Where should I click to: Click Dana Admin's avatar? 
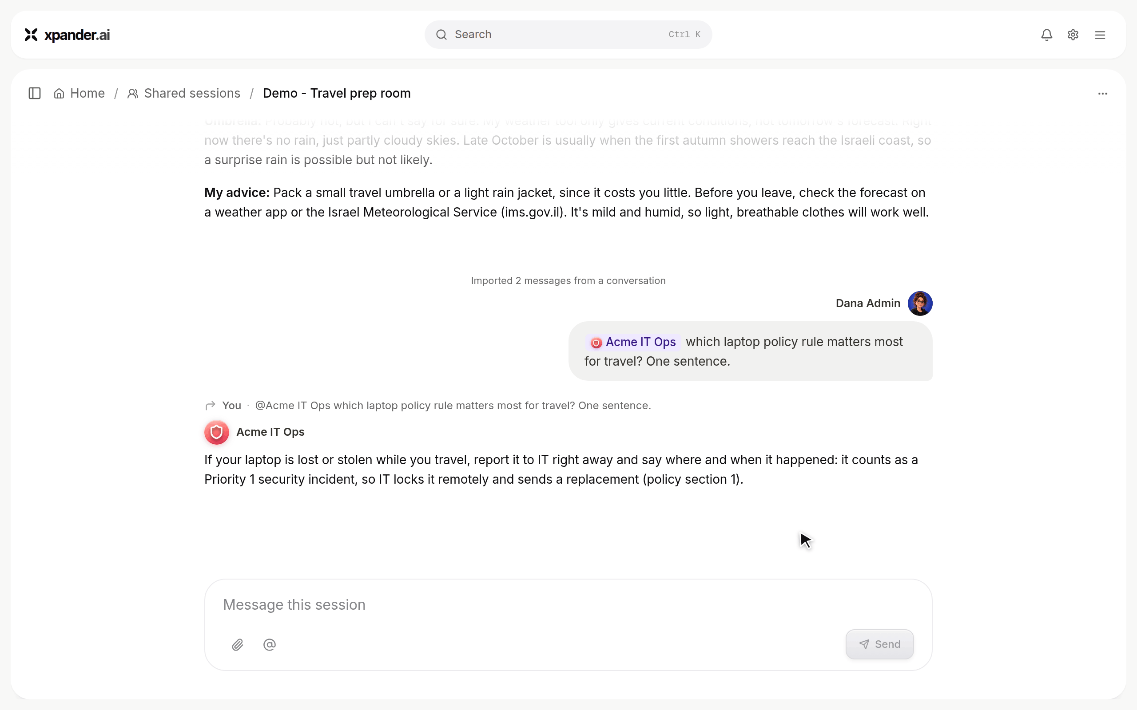coord(920,304)
